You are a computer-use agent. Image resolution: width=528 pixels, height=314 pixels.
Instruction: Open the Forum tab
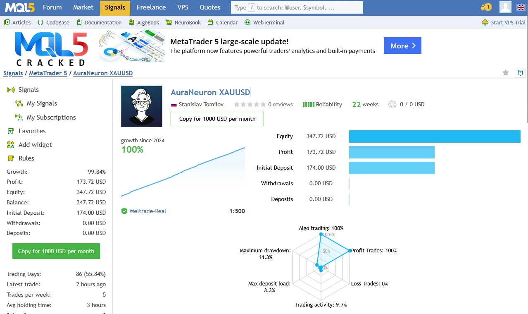tap(52, 7)
